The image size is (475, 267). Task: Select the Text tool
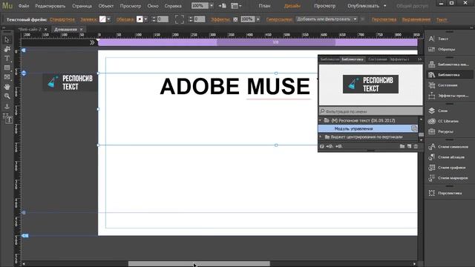tap(7, 59)
